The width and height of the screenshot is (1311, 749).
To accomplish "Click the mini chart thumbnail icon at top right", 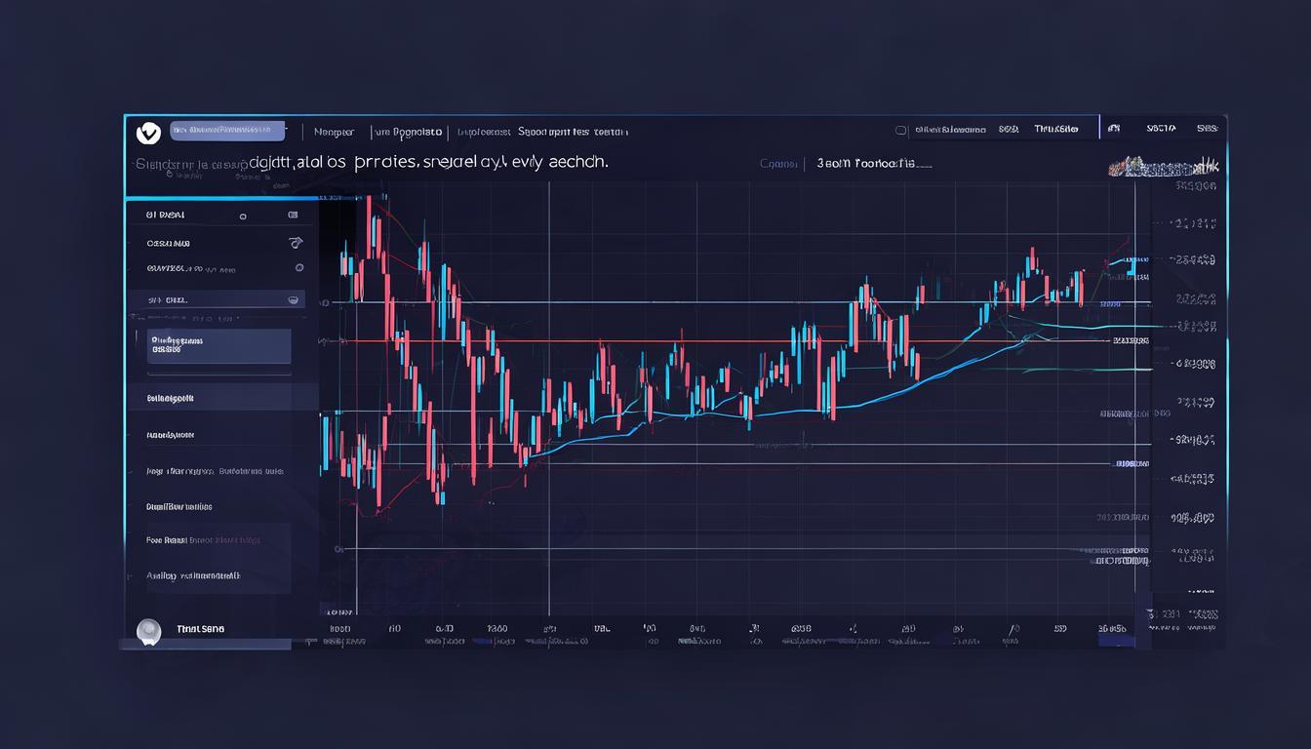I will tap(1163, 167).
